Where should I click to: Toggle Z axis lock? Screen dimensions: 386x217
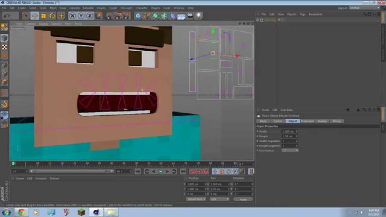(x=90, y=16)
